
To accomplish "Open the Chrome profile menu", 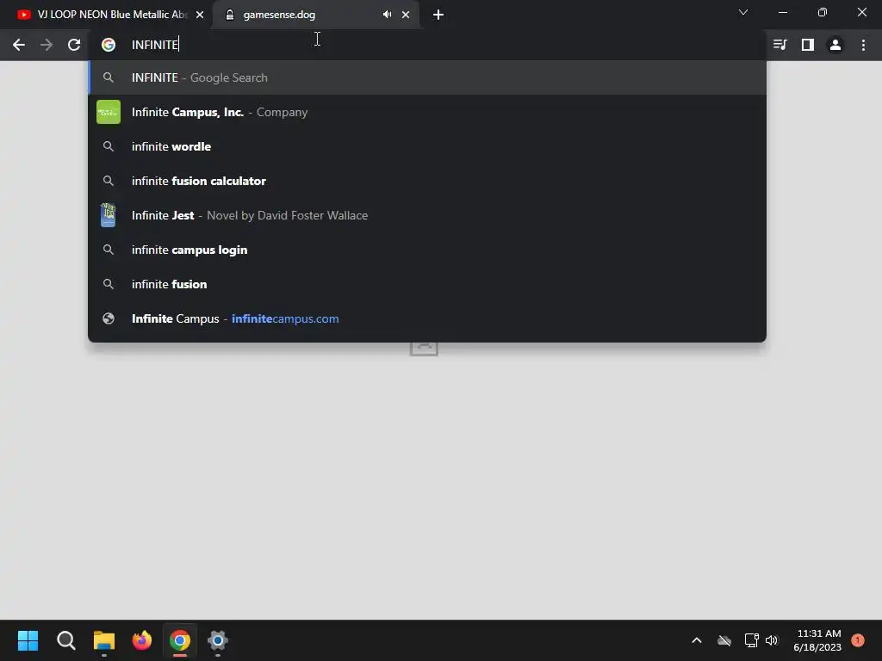I will [835, 45].
